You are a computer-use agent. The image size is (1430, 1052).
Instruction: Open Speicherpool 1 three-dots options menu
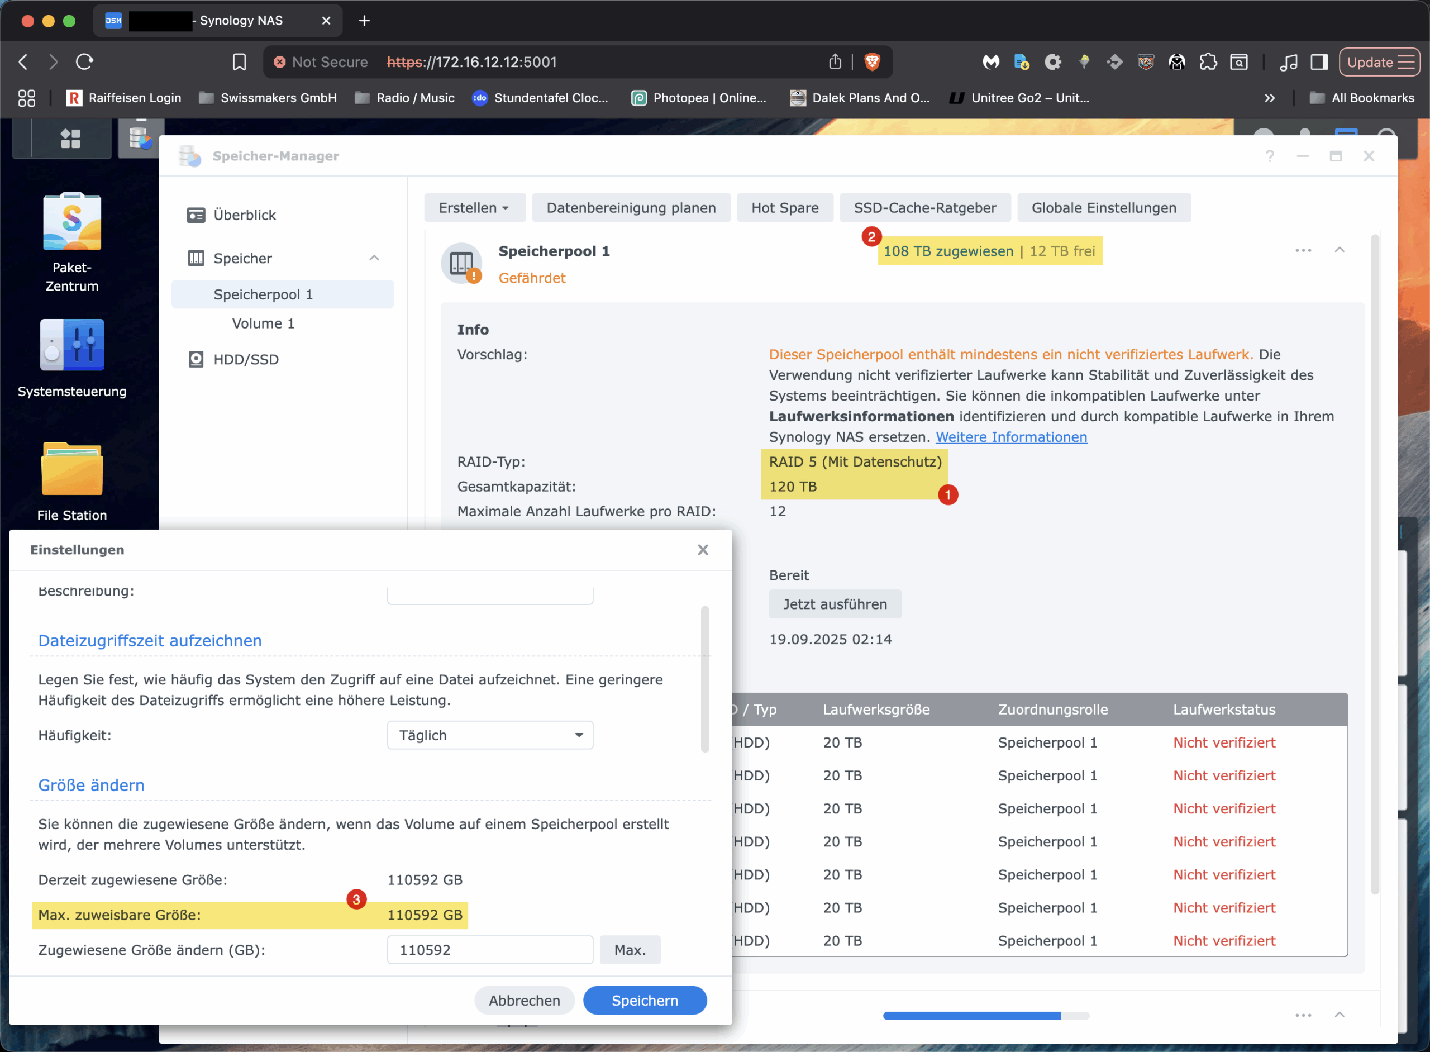tap(1303, 251)
